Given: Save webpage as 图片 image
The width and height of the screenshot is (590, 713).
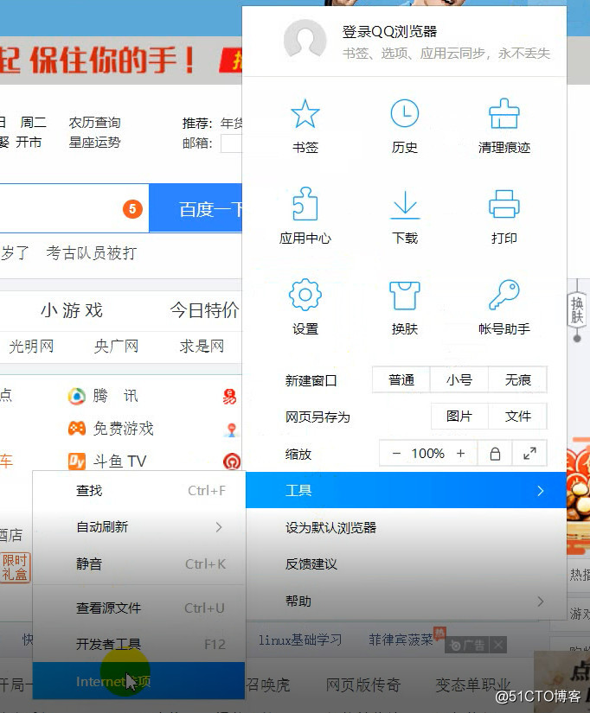Looking at the screenshot, I should tap(459, 416).
